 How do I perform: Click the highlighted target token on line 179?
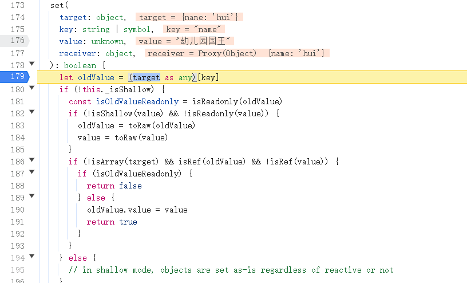[146, 77]
